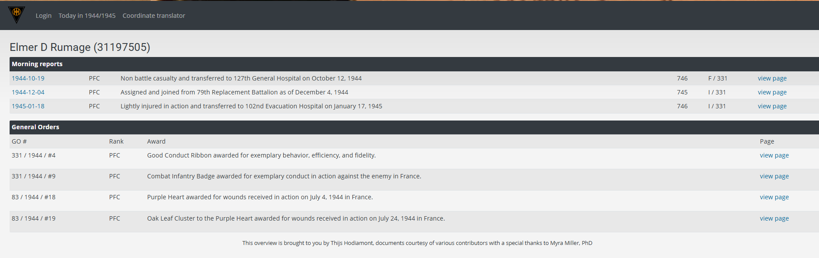Click the Elmer D Rumage page heading

[80, 47]
